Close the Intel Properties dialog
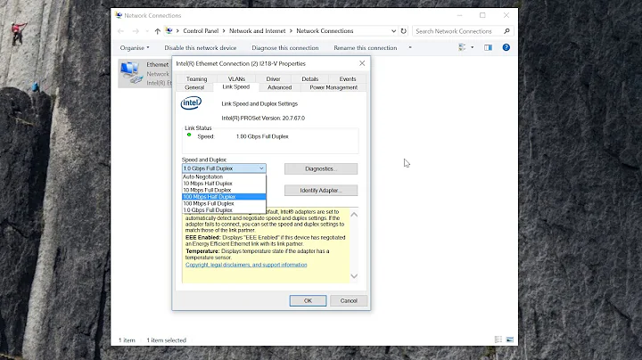The width and height of the screenshot is (642, 360). [362, 63]
